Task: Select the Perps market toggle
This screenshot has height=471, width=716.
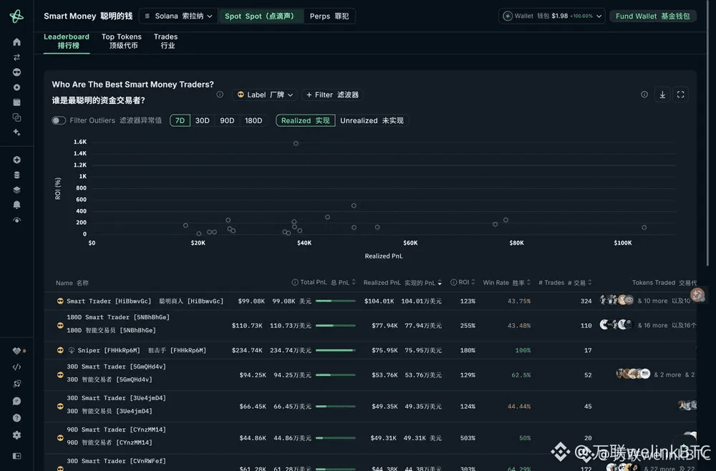Action: click(x=329, y=16)
